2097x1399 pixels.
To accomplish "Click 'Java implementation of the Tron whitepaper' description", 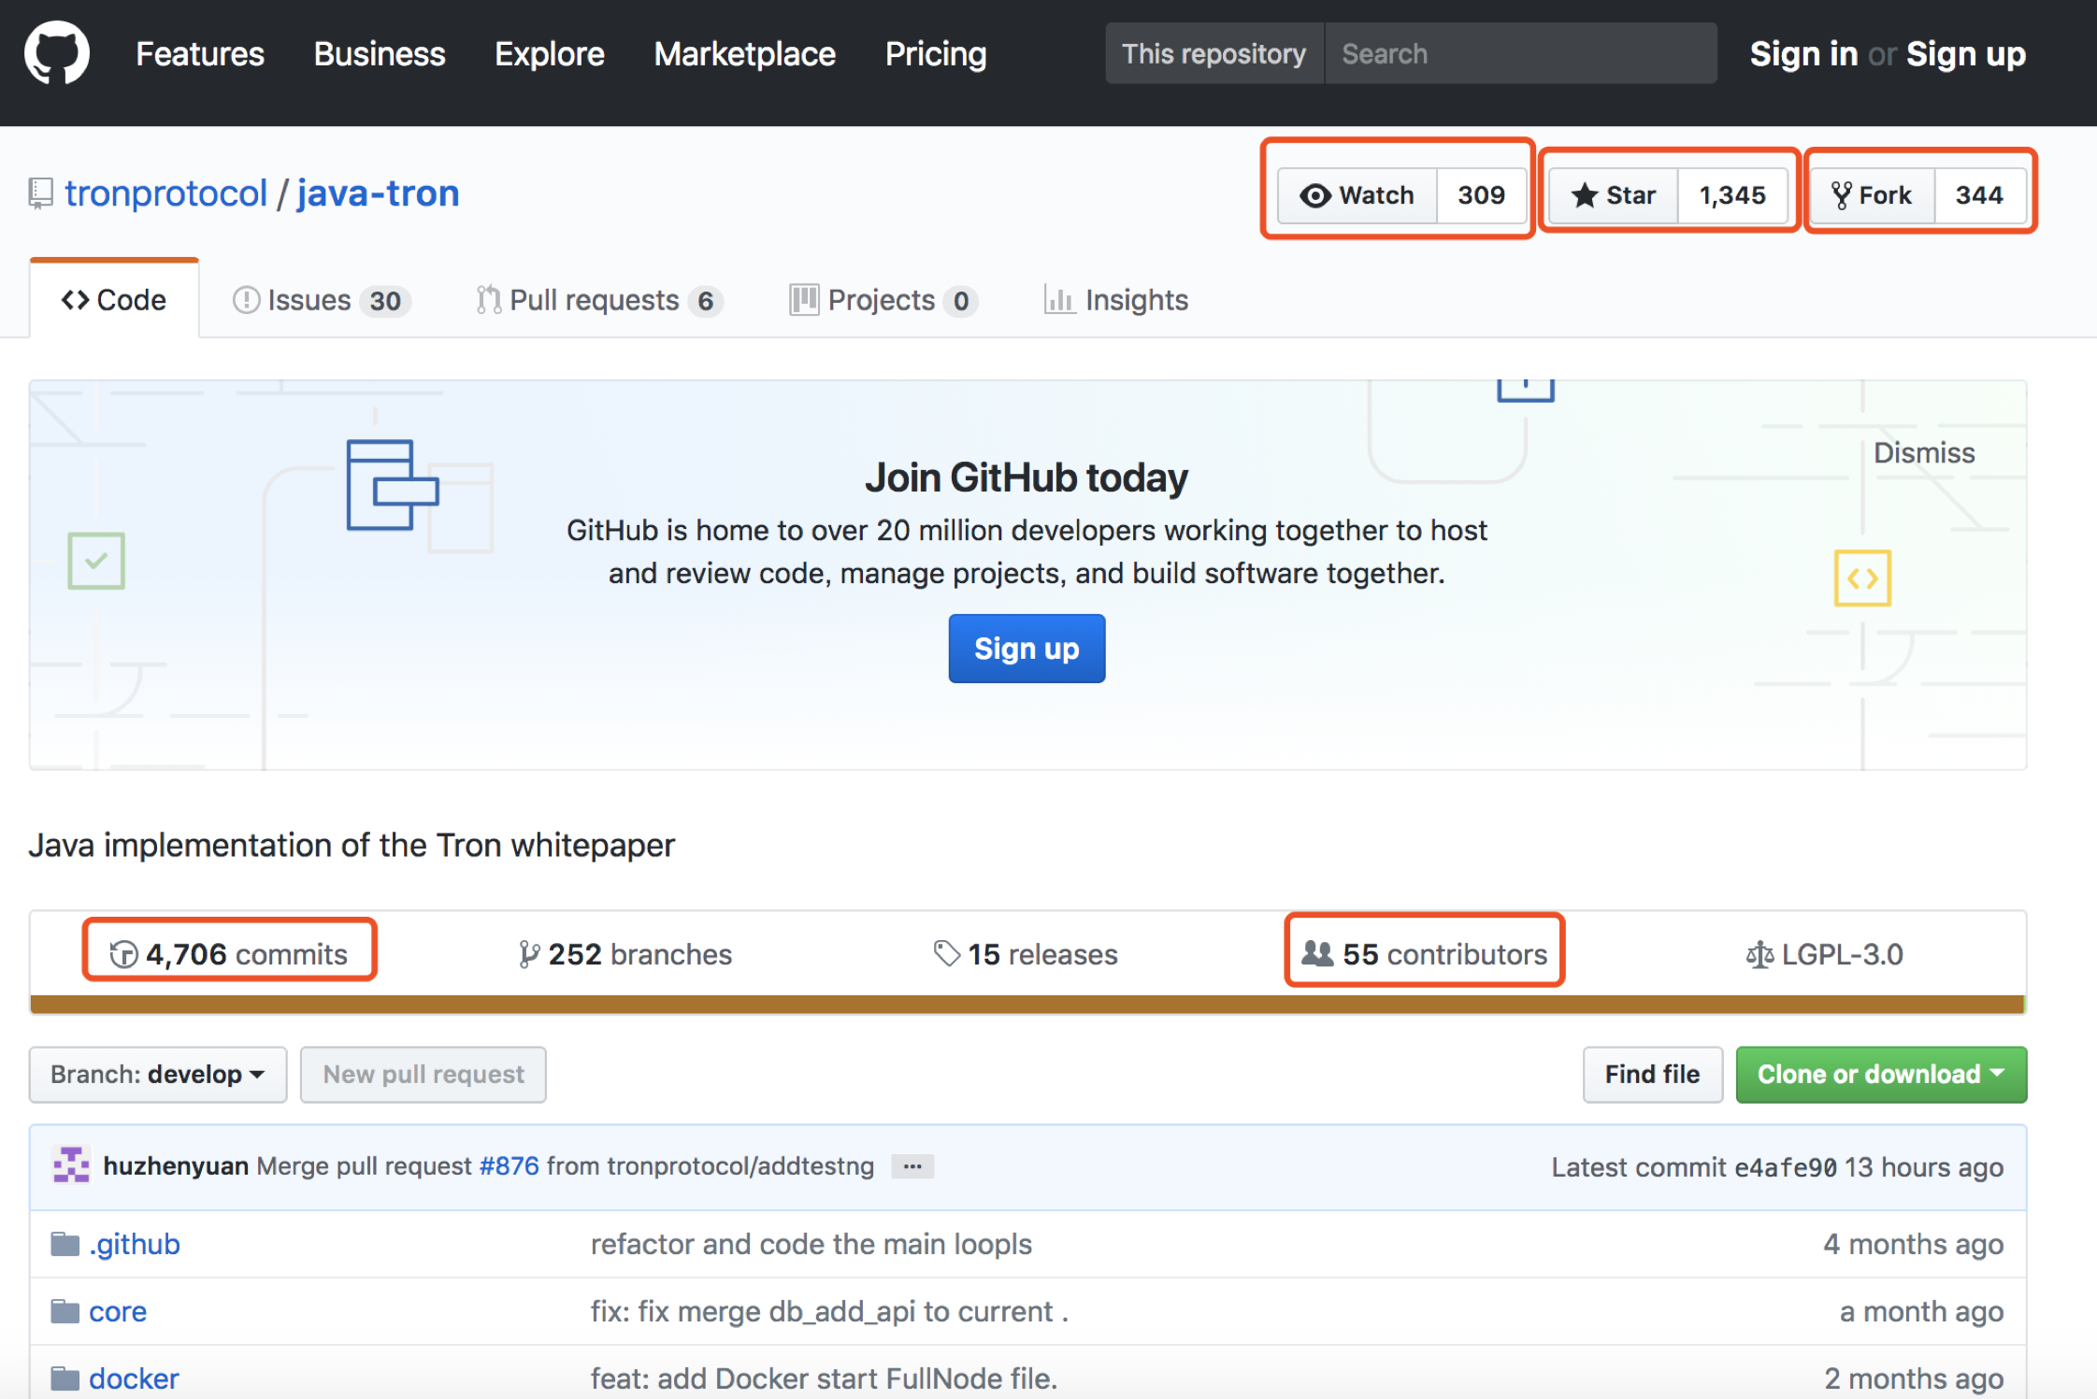I will click(x=352, y=845).
